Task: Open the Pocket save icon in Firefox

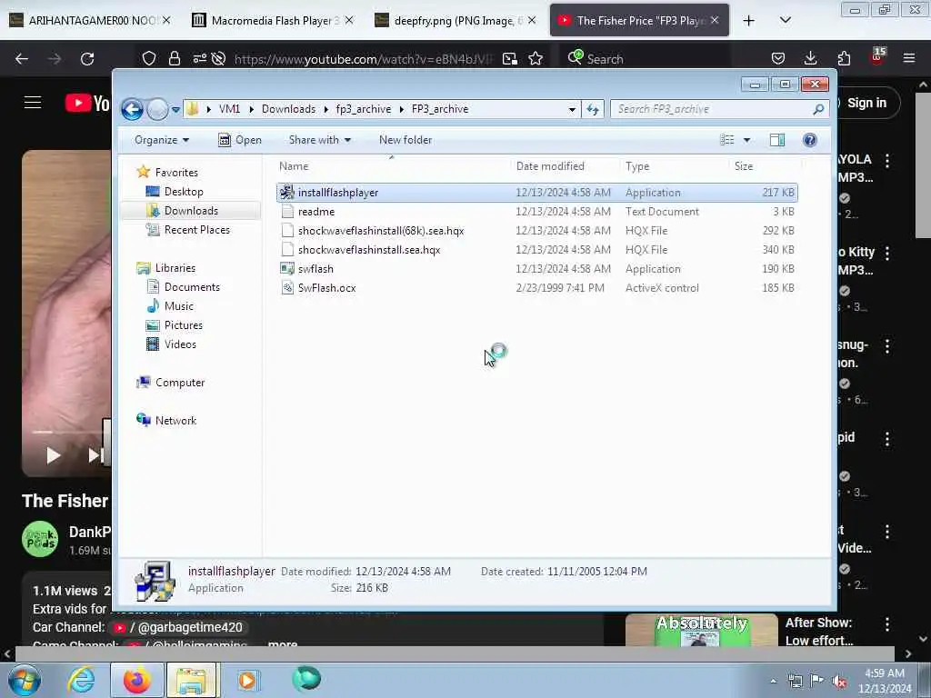Action: (778, 58)
